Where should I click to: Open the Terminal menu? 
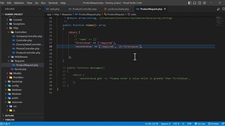53,3
